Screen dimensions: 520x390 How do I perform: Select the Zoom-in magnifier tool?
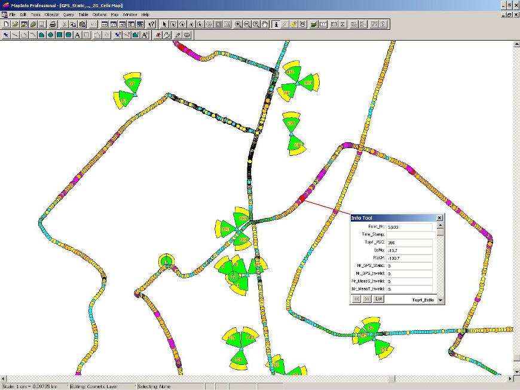pyautogui.click(x=238, y=24)
